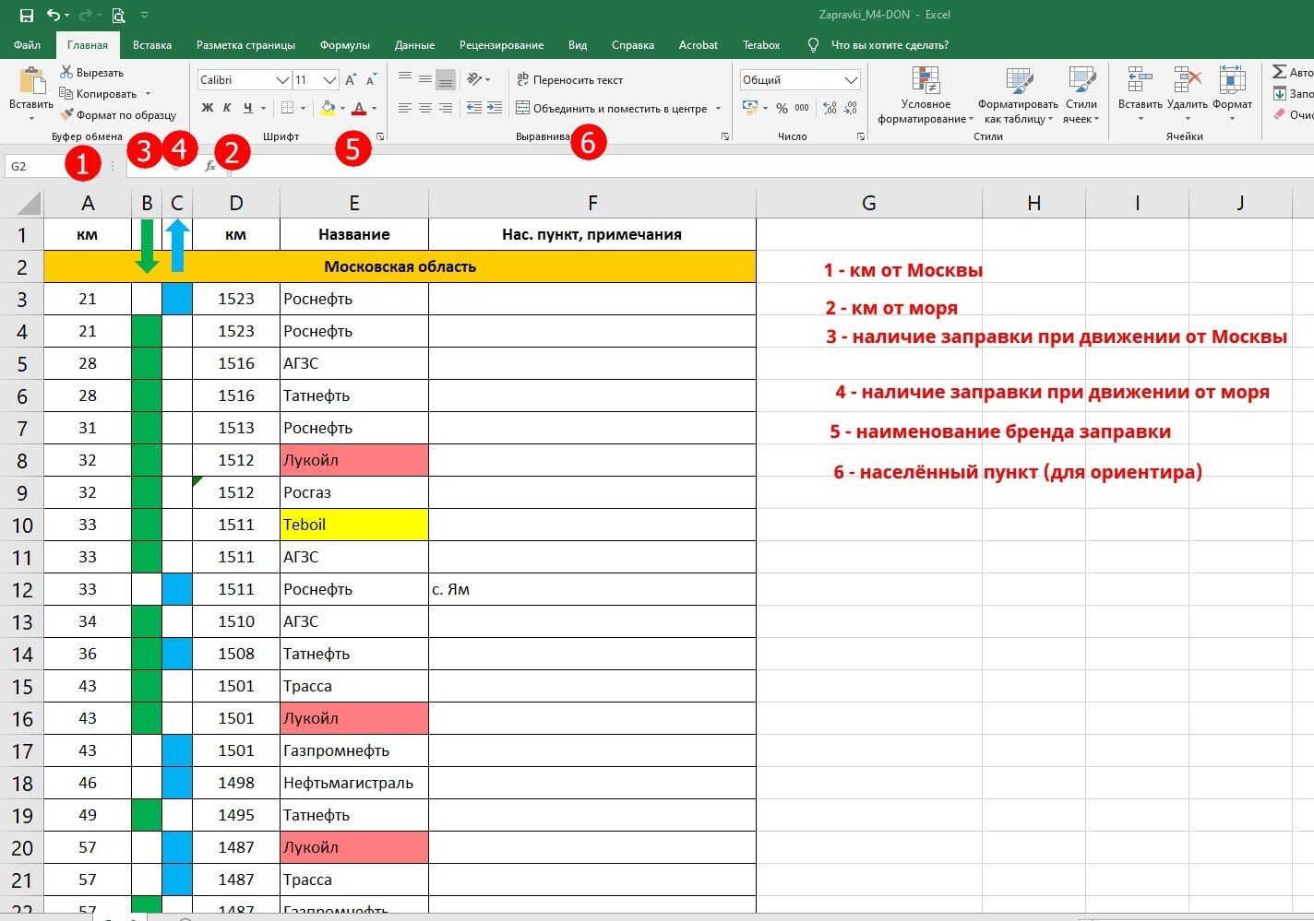This screenshot has width=1314, height=921.
Task: Open the Вставка ribbon tab
Action: click(x=152, y=45)
